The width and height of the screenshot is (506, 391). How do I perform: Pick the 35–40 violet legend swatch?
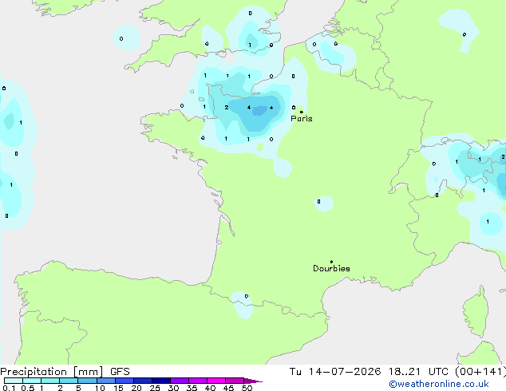[x=198, y=381]
